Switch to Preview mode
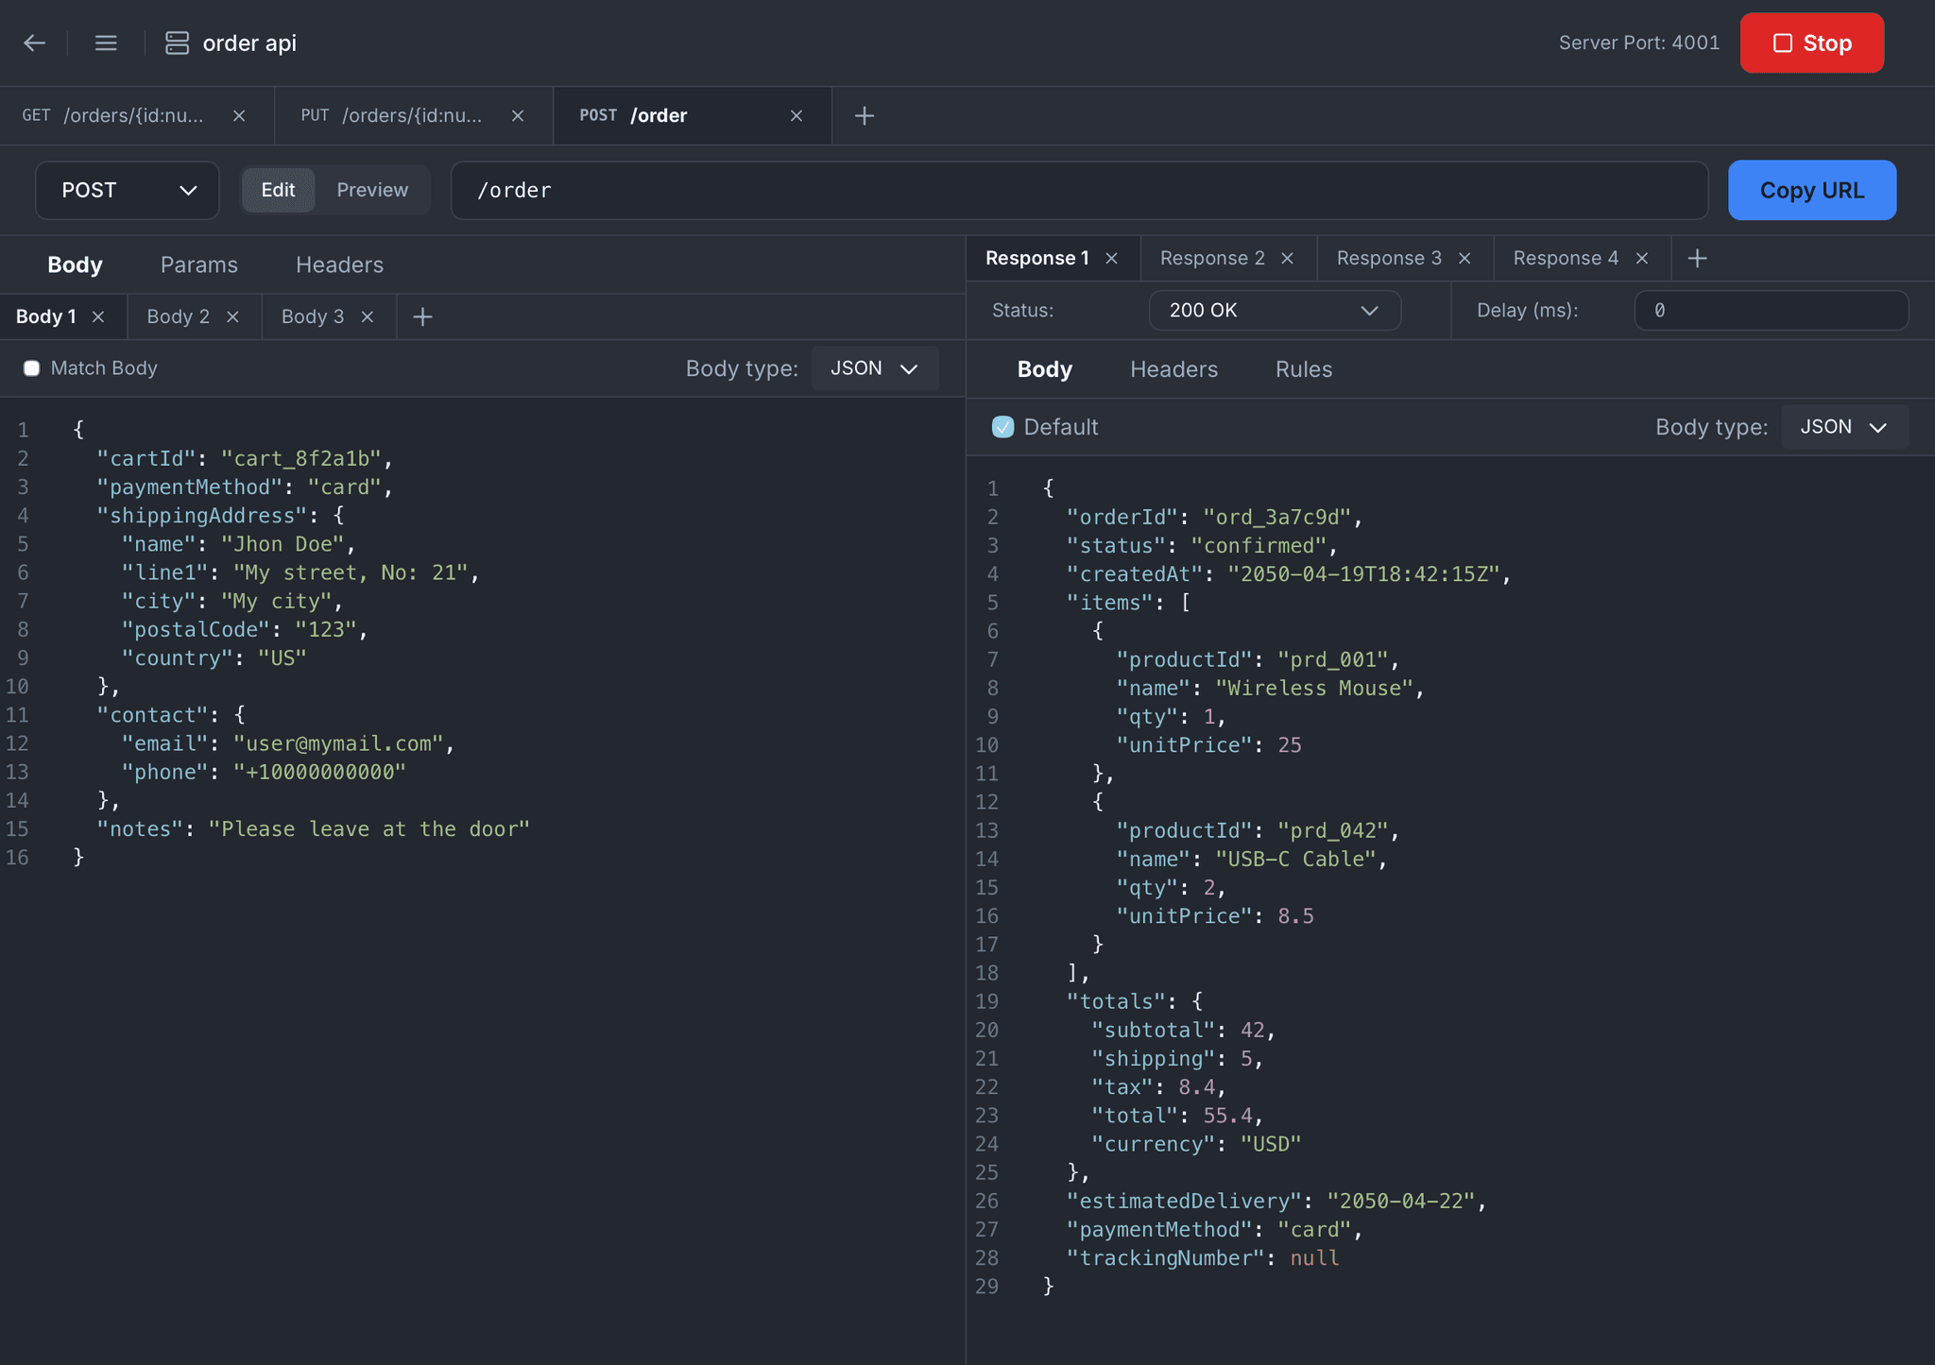Screen dimensions: 1935x1365 tap(372, 190)
